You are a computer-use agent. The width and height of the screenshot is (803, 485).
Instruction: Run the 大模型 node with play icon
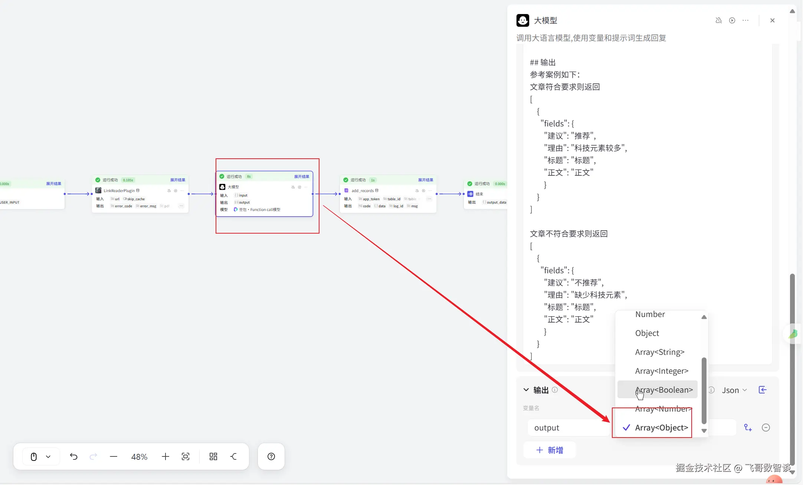(732, 20)
